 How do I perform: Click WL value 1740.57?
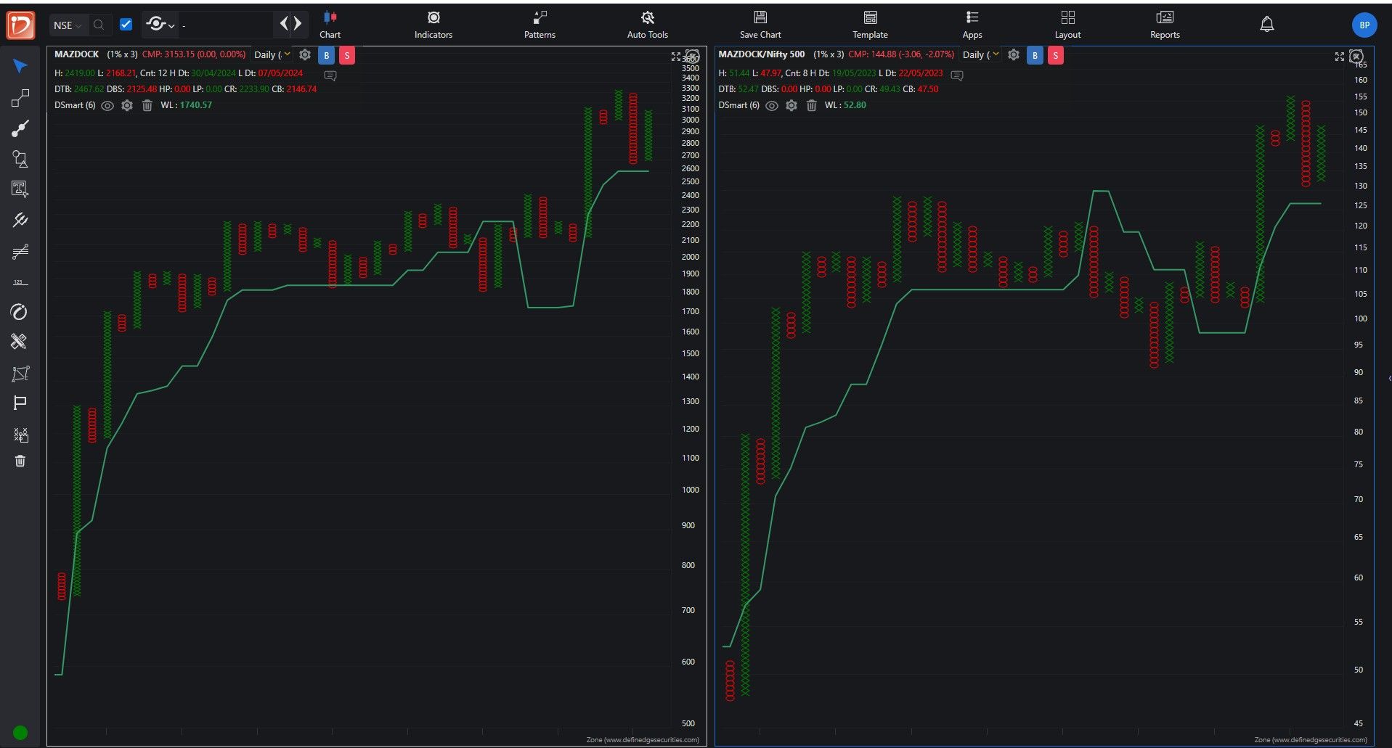[x=196, y=105]
